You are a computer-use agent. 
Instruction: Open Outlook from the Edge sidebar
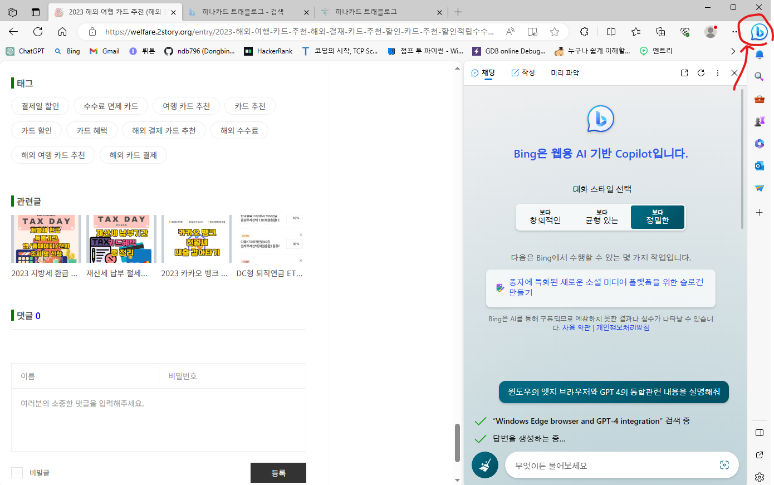coord(759,165)
